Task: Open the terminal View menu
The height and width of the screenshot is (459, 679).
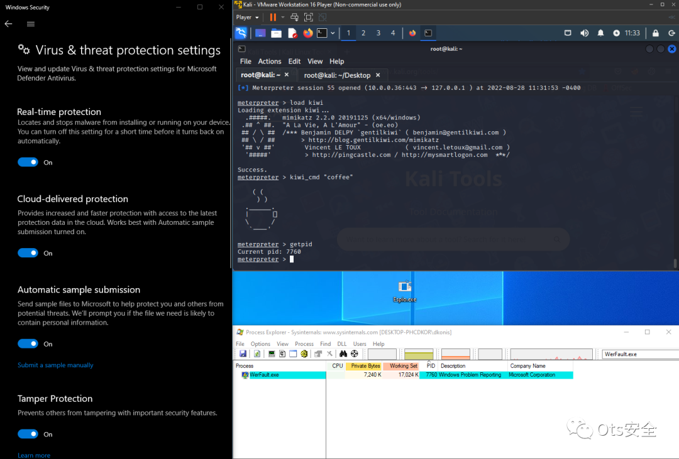Action: tap(315, 62)
